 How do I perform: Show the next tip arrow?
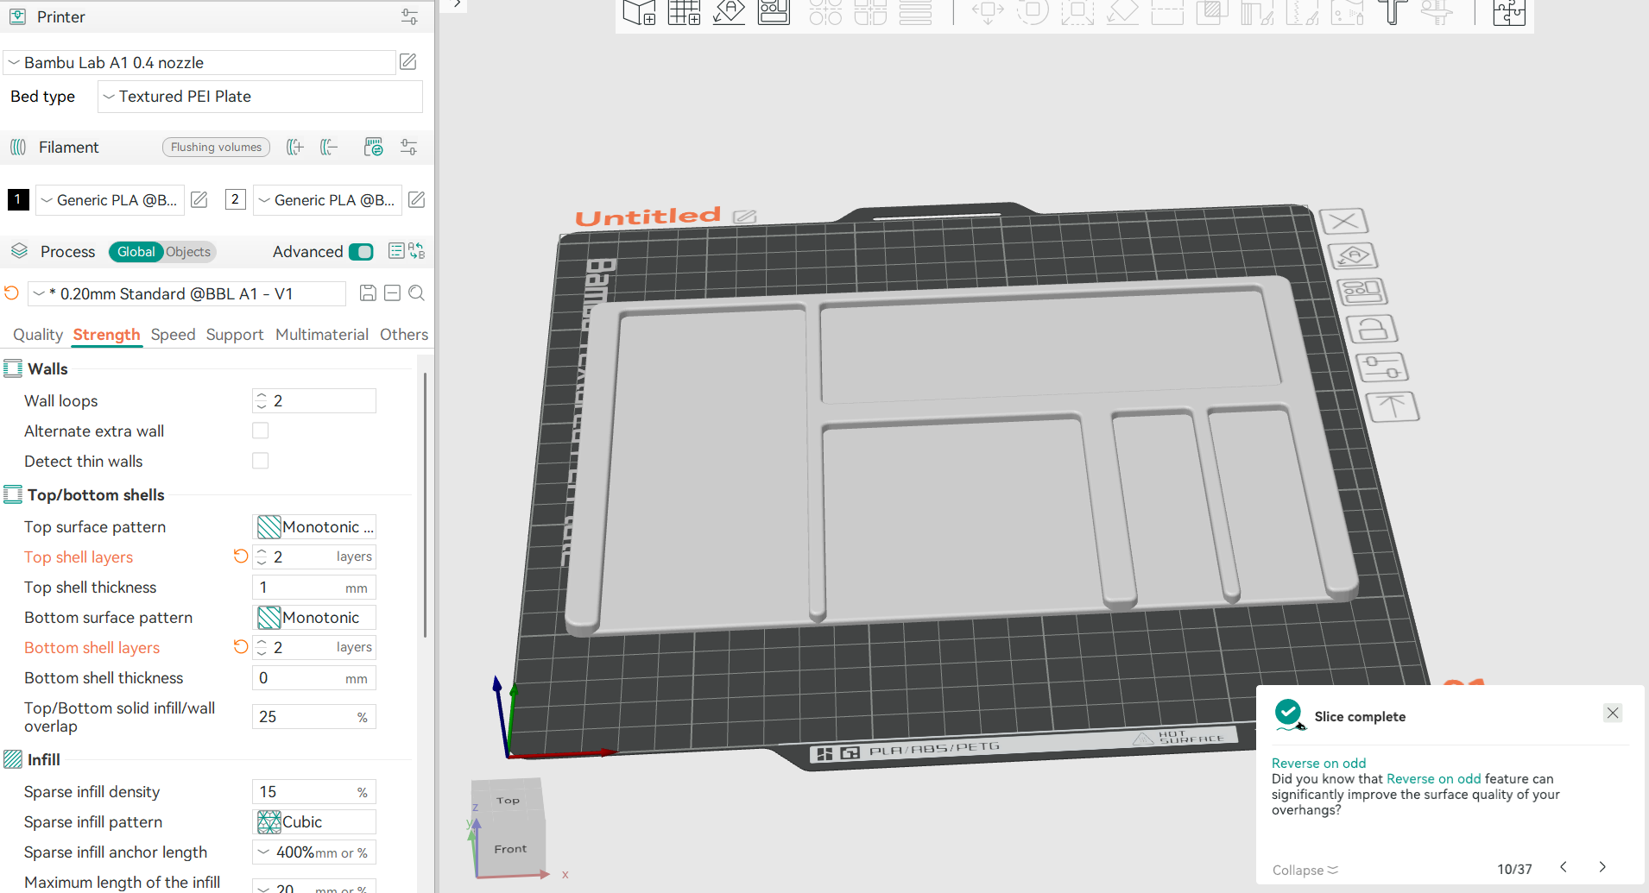click(1602, 867)
